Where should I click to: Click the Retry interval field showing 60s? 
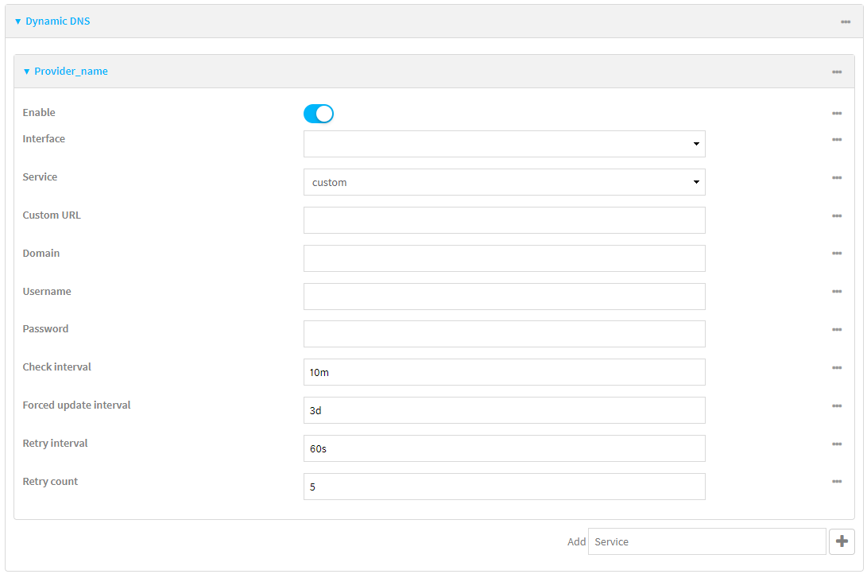tap(504, 448)
